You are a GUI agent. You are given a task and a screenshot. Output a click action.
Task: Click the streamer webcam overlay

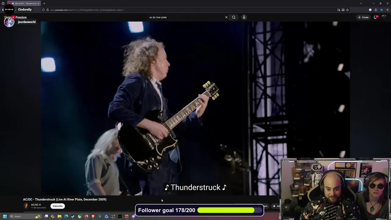(335, 189)
